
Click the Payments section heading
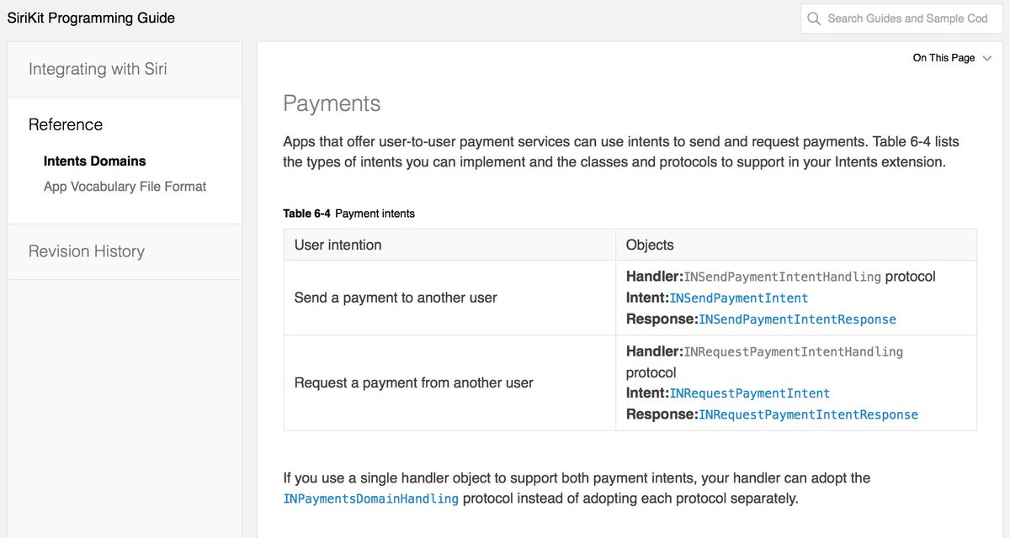point(332,103)
